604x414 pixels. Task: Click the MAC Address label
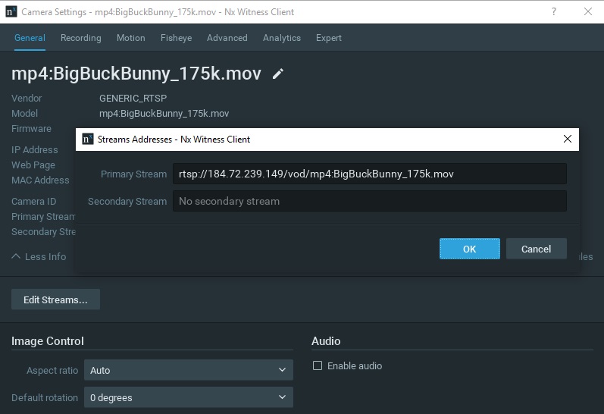[40, 180]
